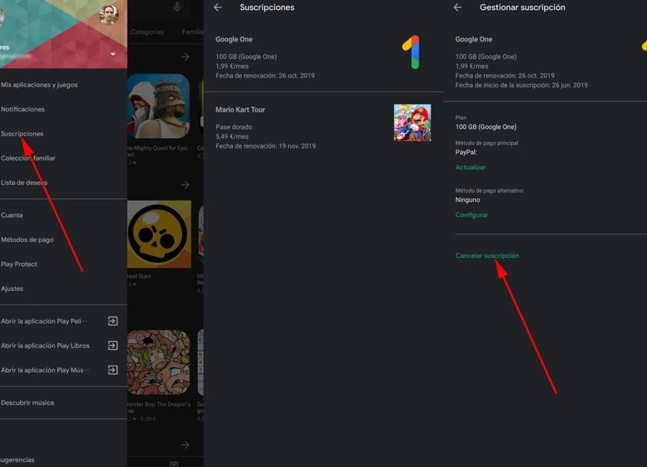Click open icon next to Play Películas
Viewport: 647px width, 467px height.
[x=112, y=321]
